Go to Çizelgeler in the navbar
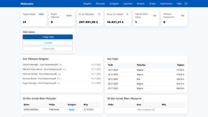208x117 pixels. pos(114,4)
